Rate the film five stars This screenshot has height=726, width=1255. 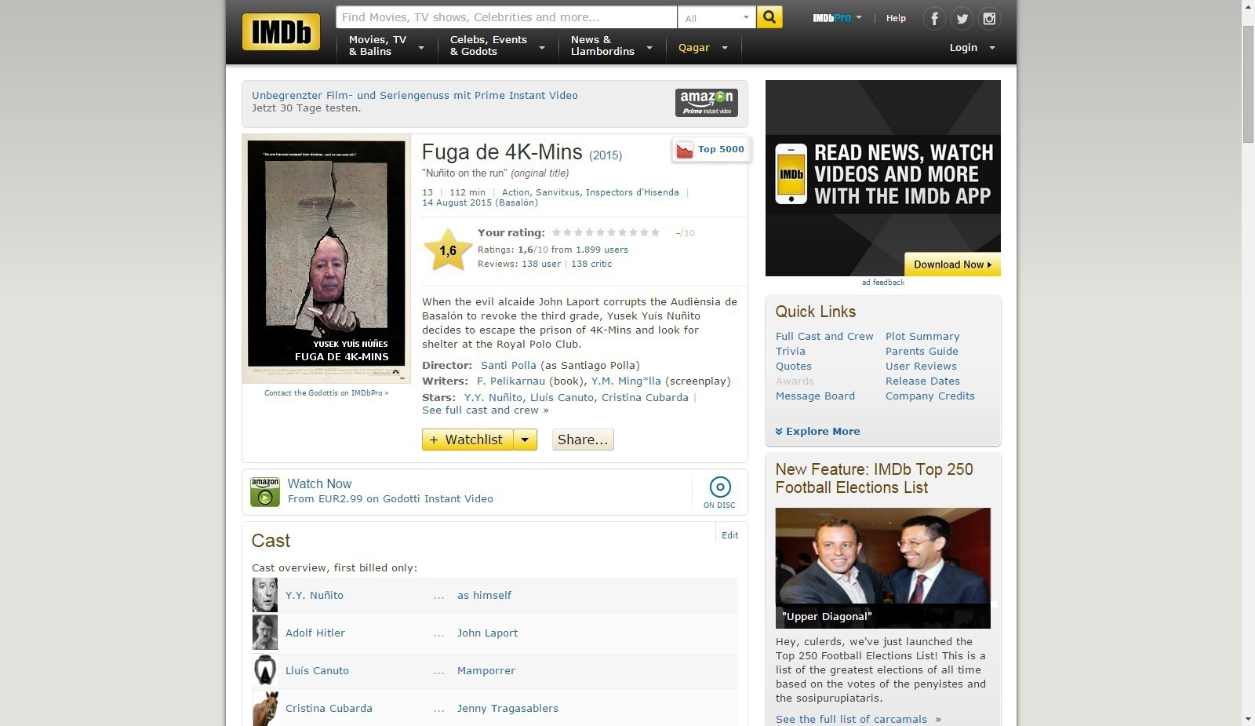(600, 232)
